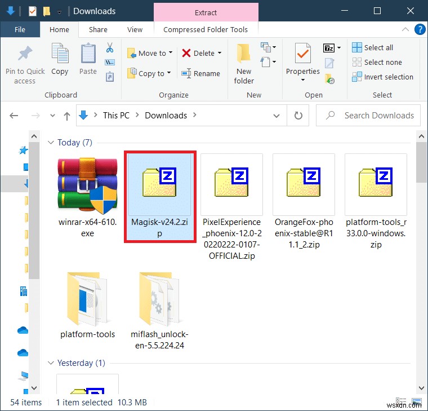The height and width of the screenshot is (411, 428).
Task: Click Downloads in address breadcrumb
Action: point(166,116)
